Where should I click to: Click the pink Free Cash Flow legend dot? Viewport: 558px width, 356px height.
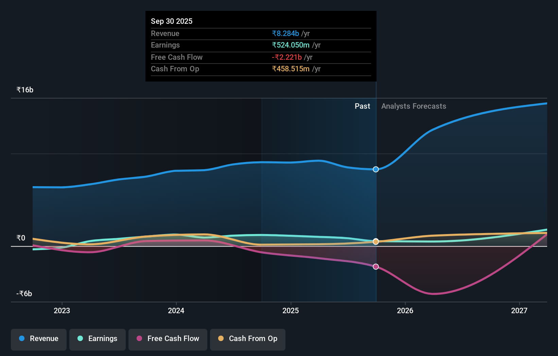tap(139, 339)
